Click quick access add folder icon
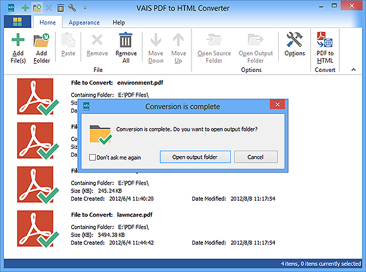 coord(37,8)
